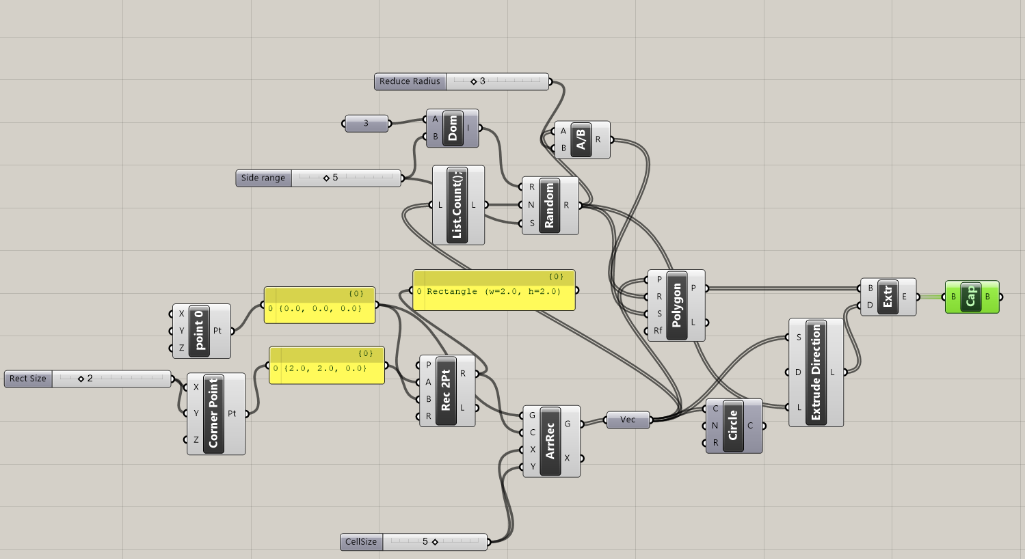The height and width of the screenshot is (559, 1025).
Task: Select the Random component
Action: (x=550, y=204)
